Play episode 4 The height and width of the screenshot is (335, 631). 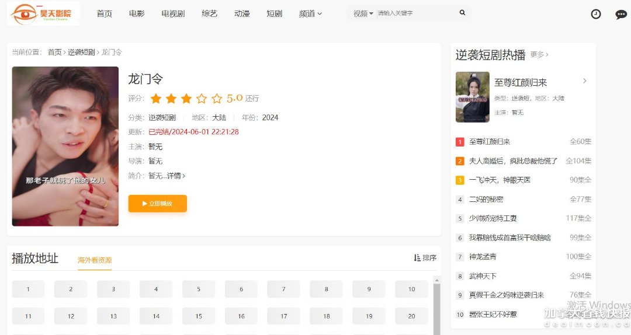tap(156, 289)
